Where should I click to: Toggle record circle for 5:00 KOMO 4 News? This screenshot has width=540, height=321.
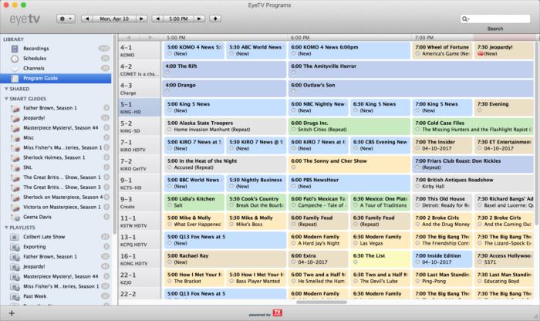point(170,54)
